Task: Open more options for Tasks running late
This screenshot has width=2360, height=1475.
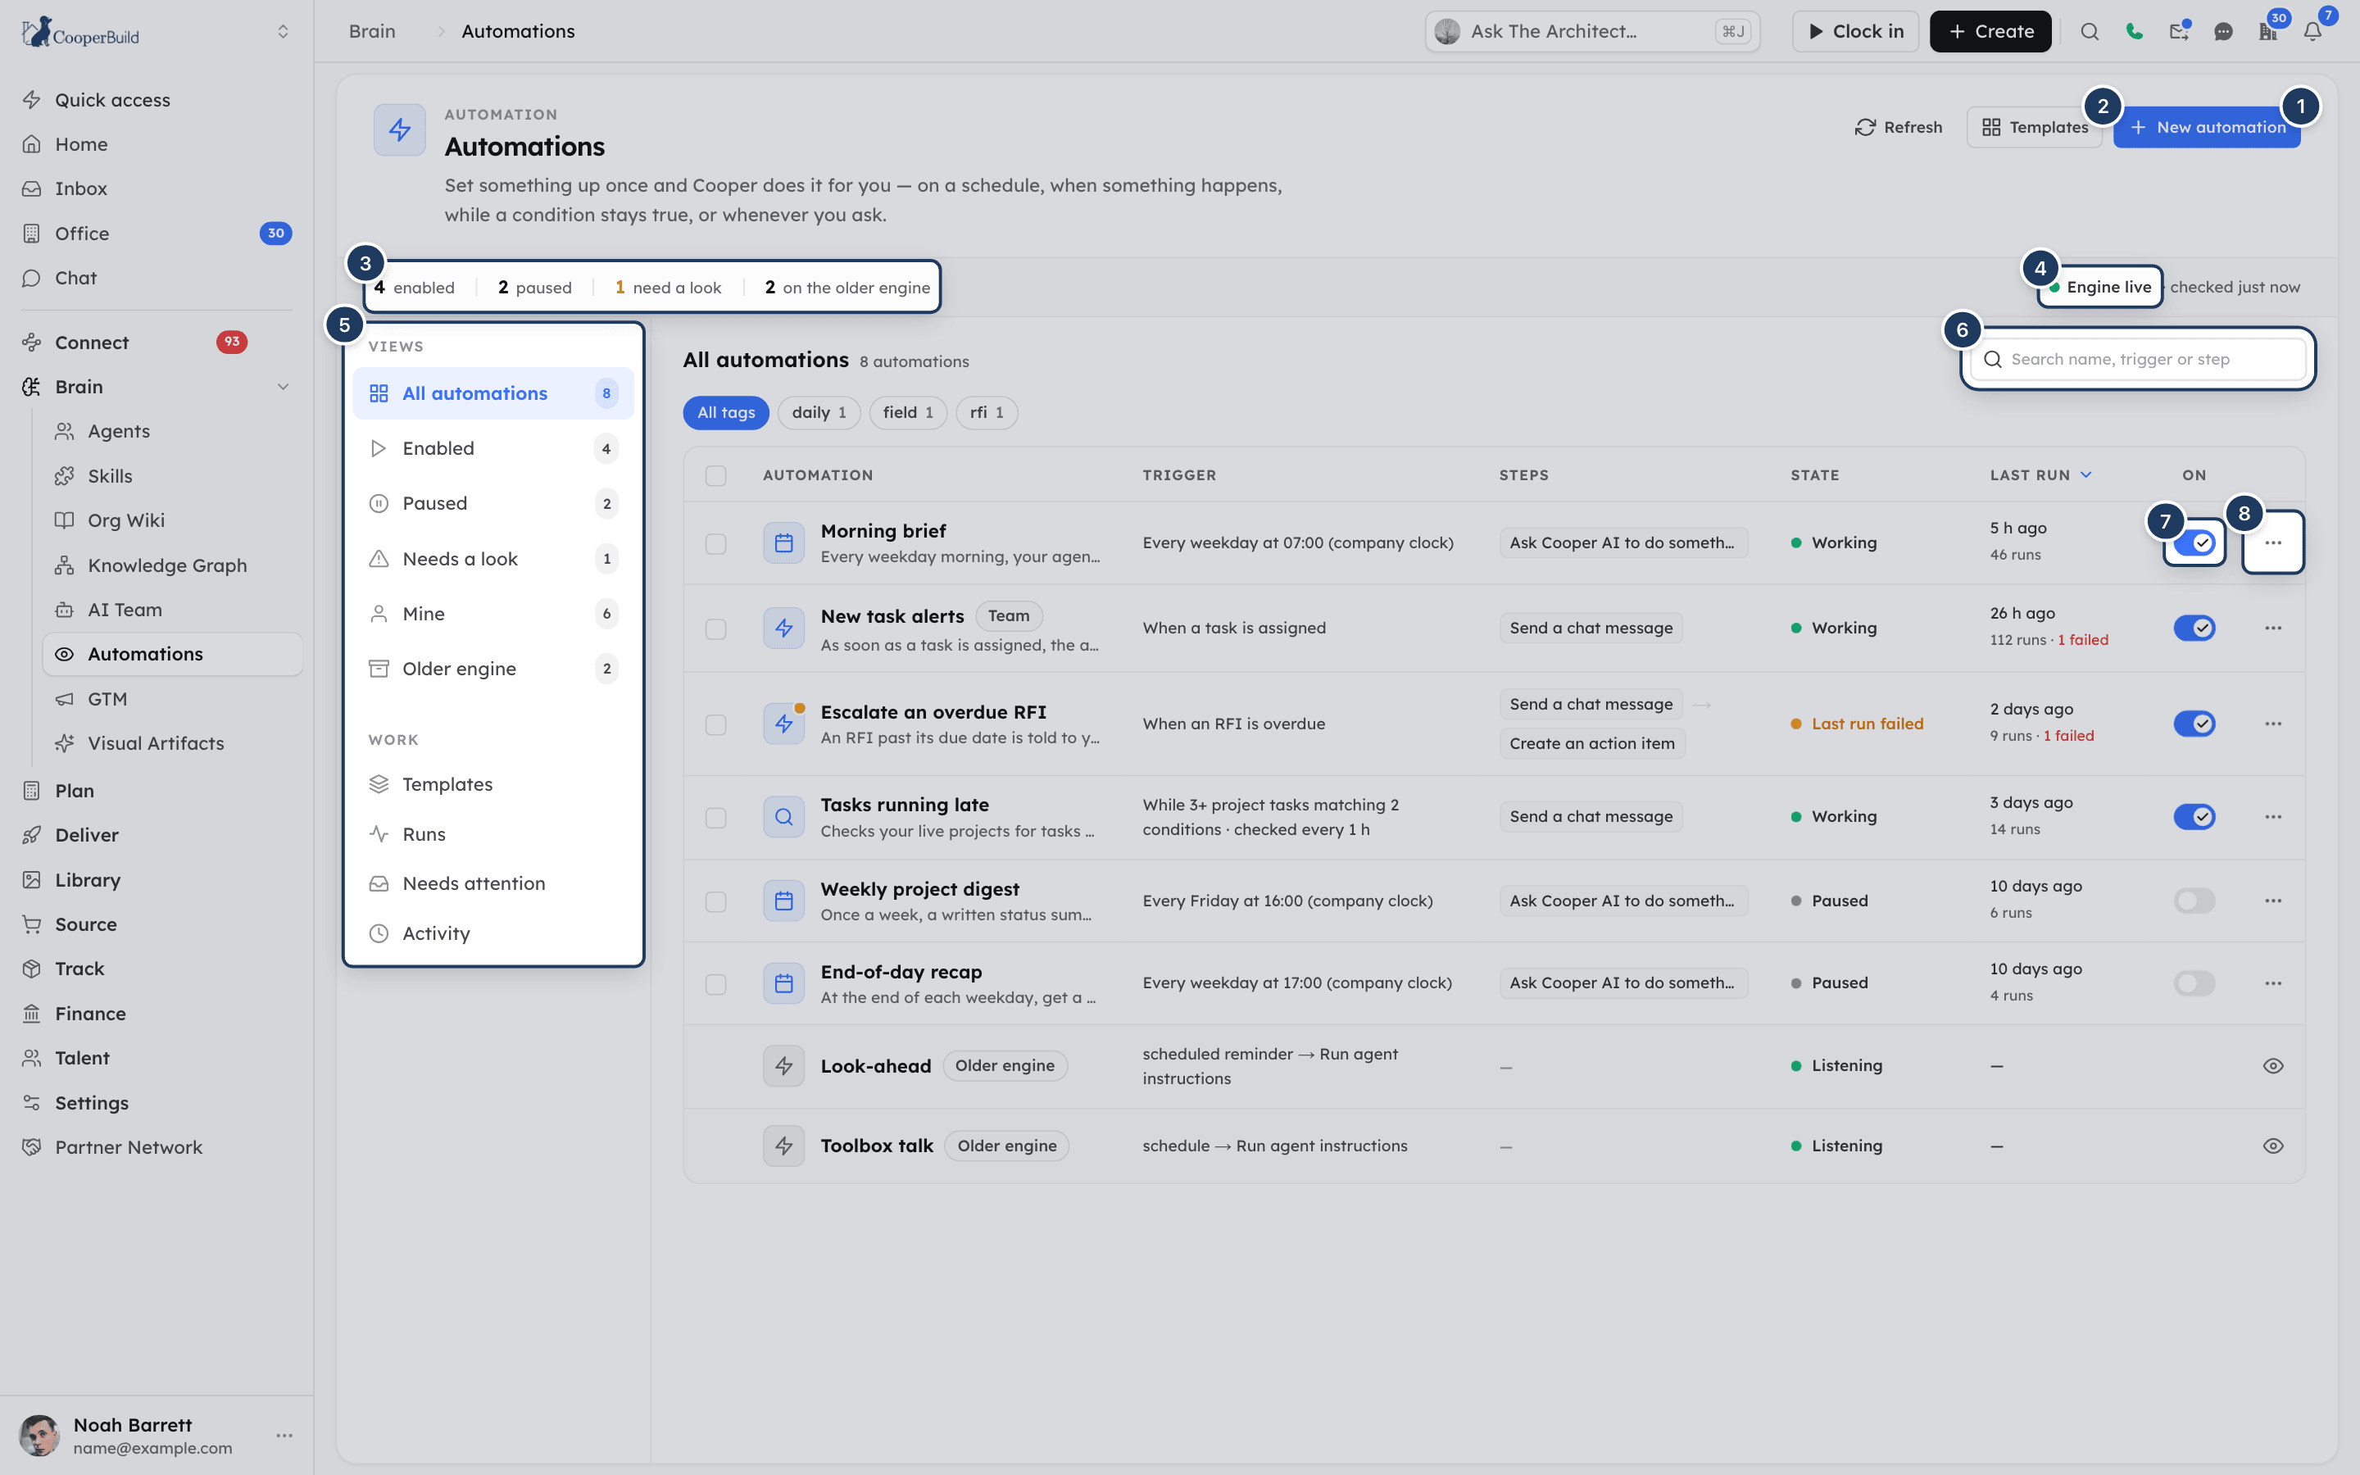Action: pyautogui.click(x=2273, y=816)
